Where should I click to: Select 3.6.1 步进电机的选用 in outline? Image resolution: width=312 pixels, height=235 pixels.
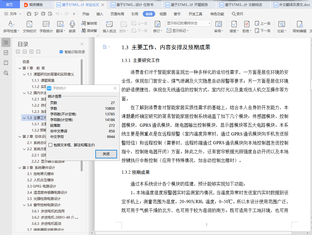pyautogui.click(x=48, y=211)
